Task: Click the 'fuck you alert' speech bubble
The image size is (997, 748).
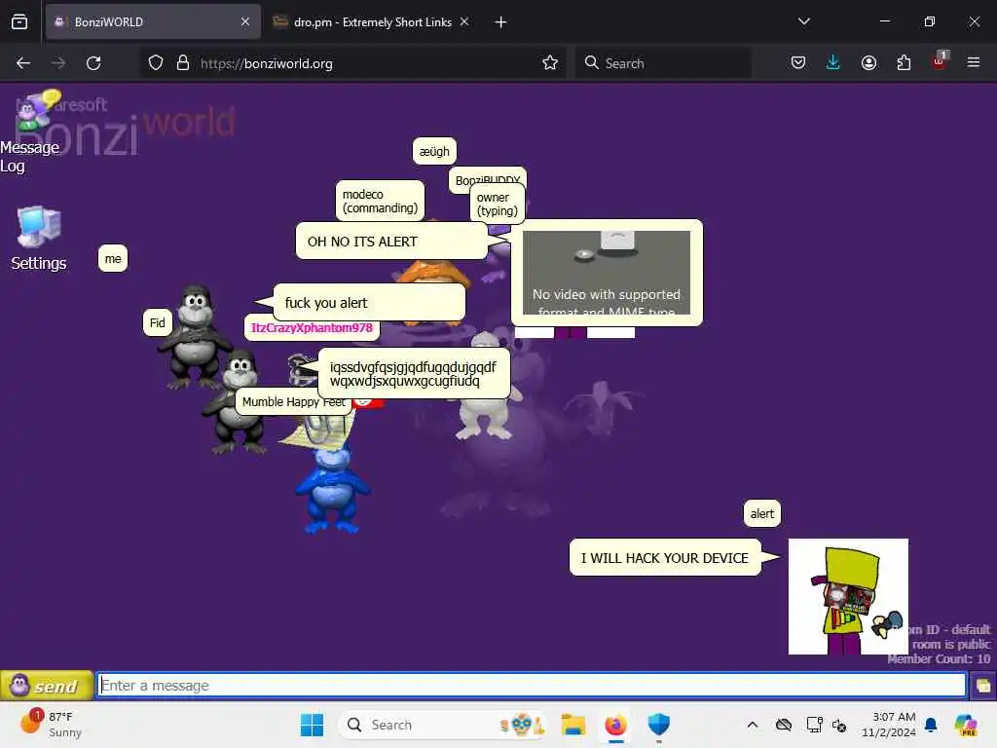Action: (x=369, y=303)
